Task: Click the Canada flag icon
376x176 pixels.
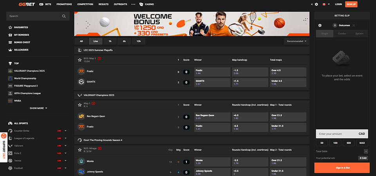Action: pyautogui.click(x=324, y=4)
